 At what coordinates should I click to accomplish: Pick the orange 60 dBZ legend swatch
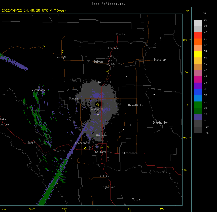click(x=198, y=42)
